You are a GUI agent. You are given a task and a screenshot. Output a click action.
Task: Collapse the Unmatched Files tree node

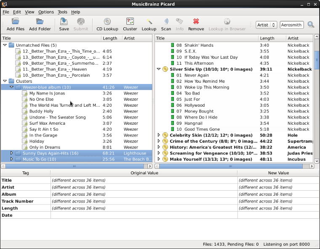click(x=5, y=45)
